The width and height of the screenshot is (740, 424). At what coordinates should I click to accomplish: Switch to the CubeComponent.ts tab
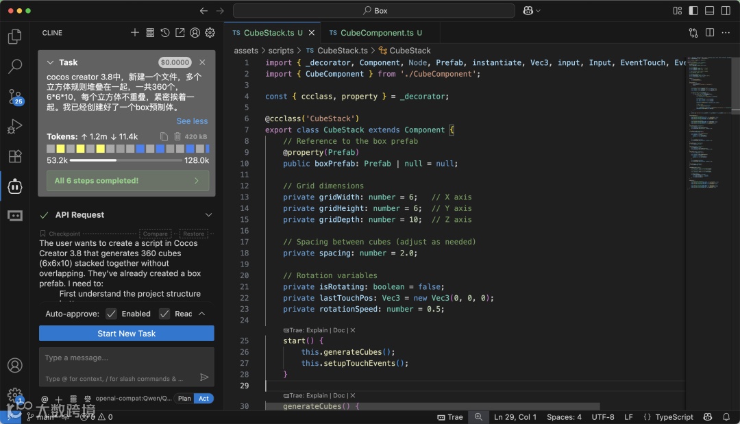click(377, 33)
